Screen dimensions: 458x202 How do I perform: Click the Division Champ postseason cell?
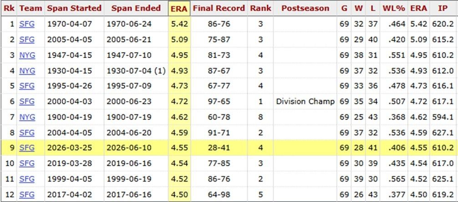coord(305,102)
